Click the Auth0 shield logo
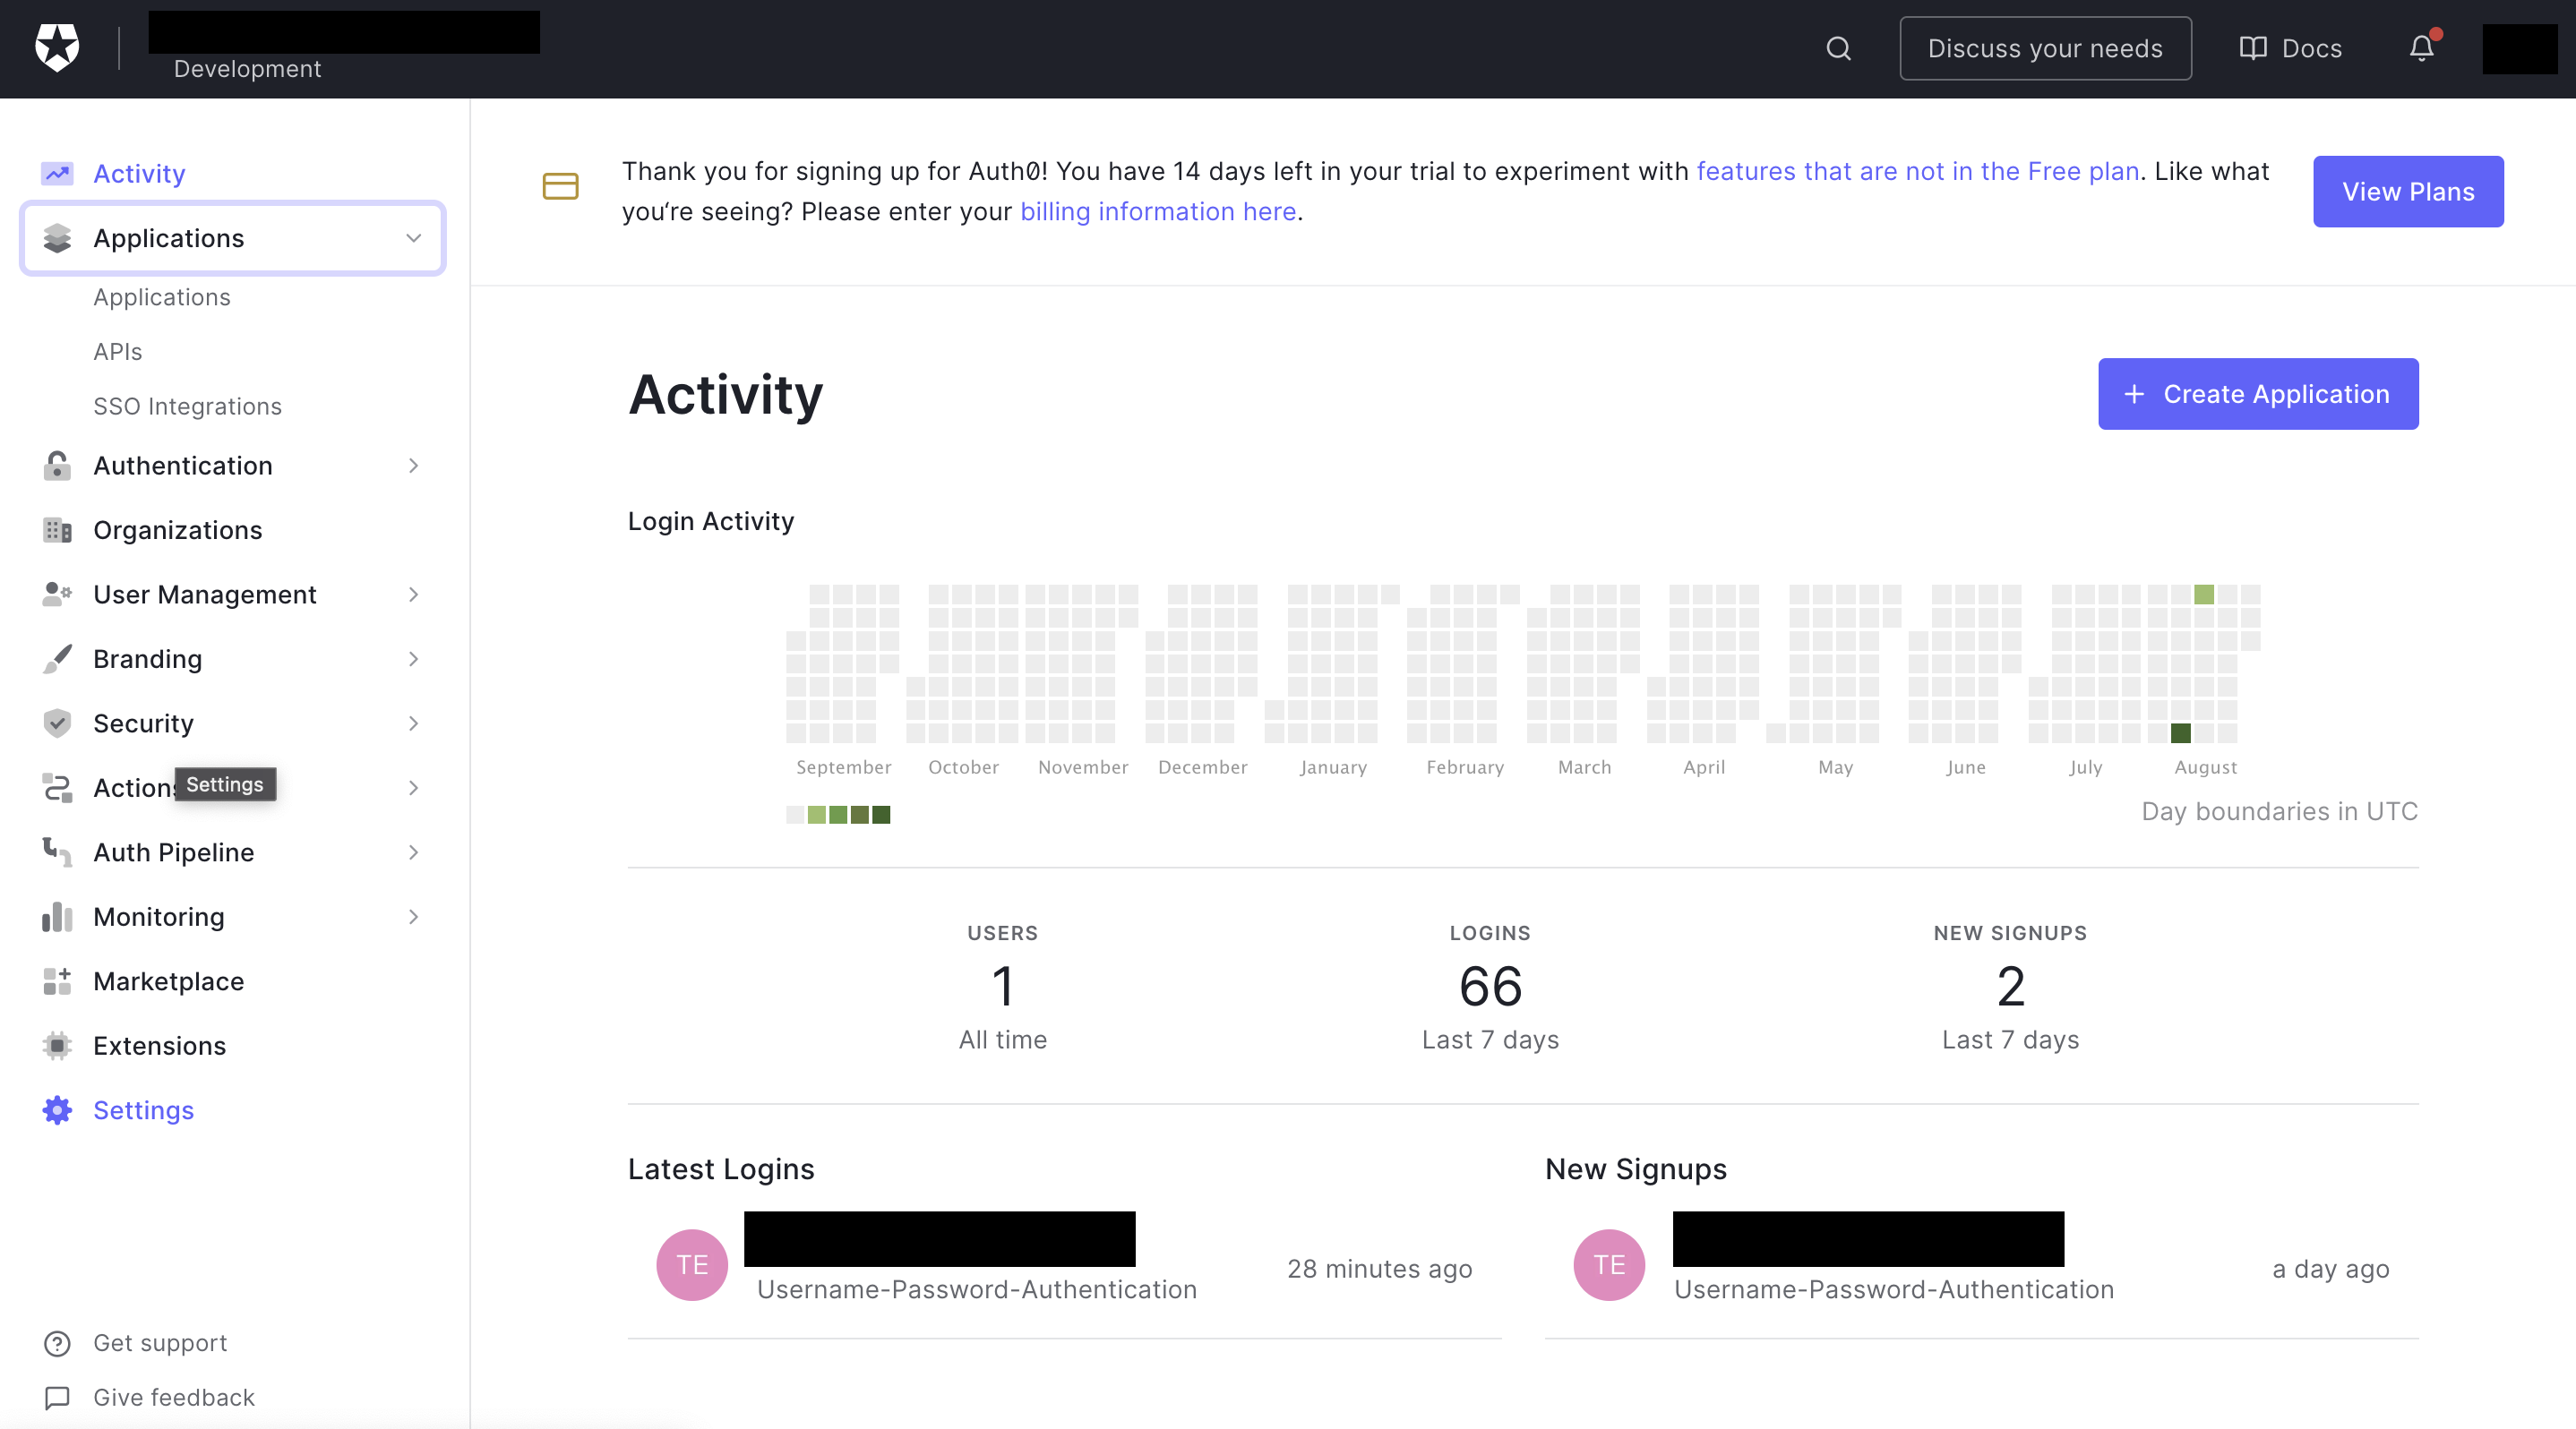 [57, 47]
